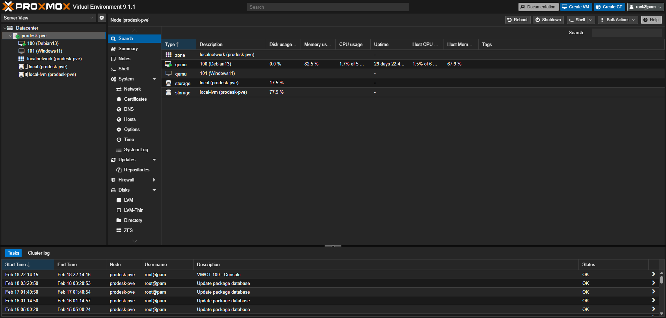Collapse the Datacenter tree expander
This screenshot has height=318, width=666.
5,28
